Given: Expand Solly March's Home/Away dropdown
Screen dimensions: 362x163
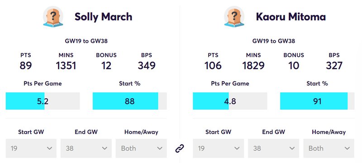Looking at the screenshot, I should pos(141,148).
